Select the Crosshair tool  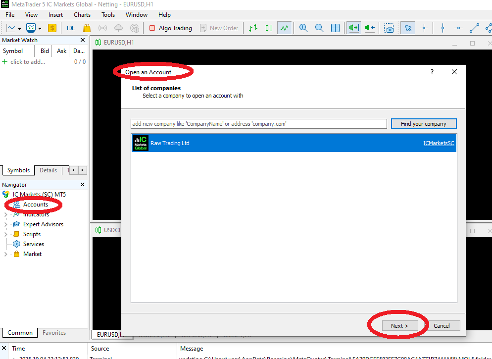pos(424,28)
